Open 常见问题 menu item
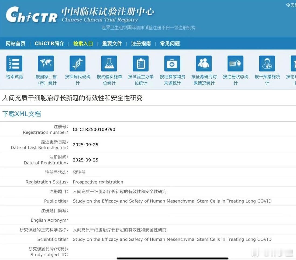Viewport: 296px width, 260px height. [x=170, y=44]
